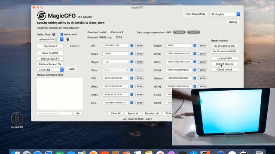
Task: Click the Flash button
Action: (x=72, y=69)
